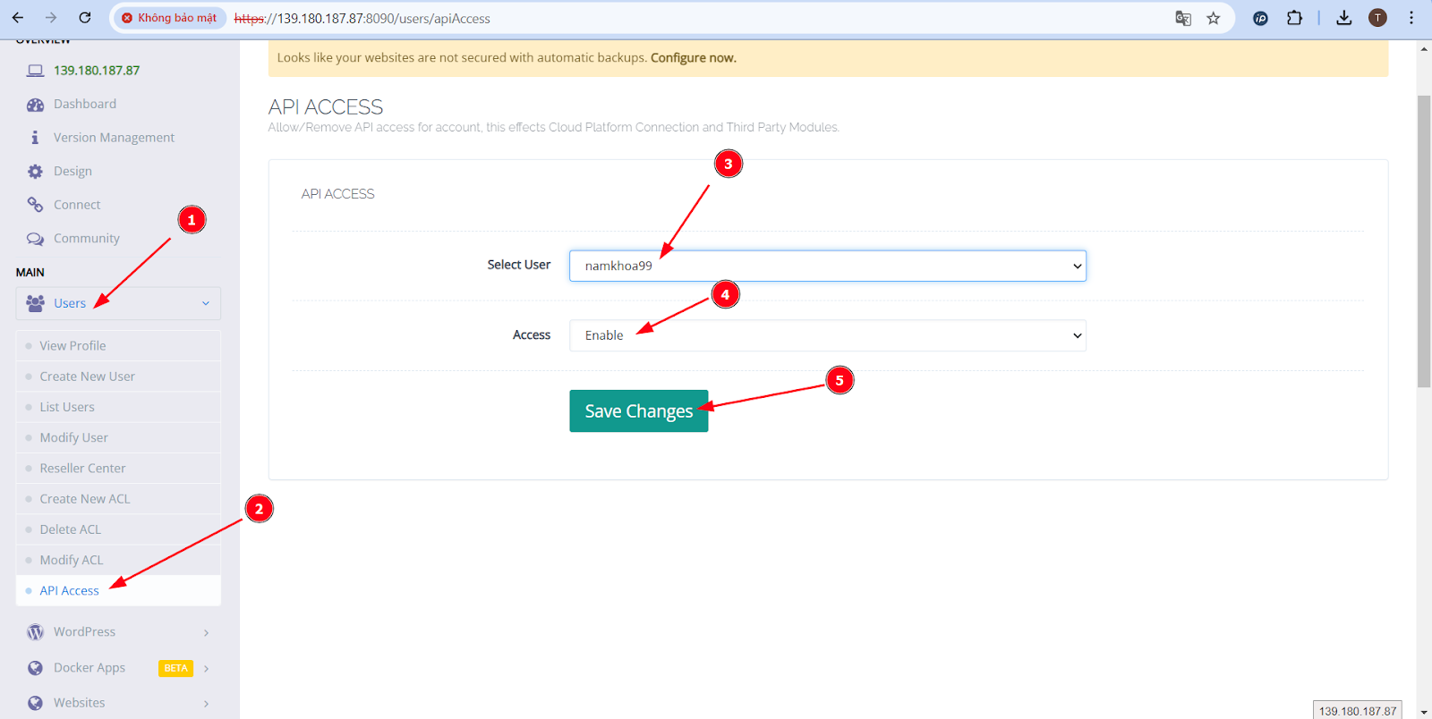Expand the WordPress menu arrow
Screen dimensions: 1432x719
point(206,632)
